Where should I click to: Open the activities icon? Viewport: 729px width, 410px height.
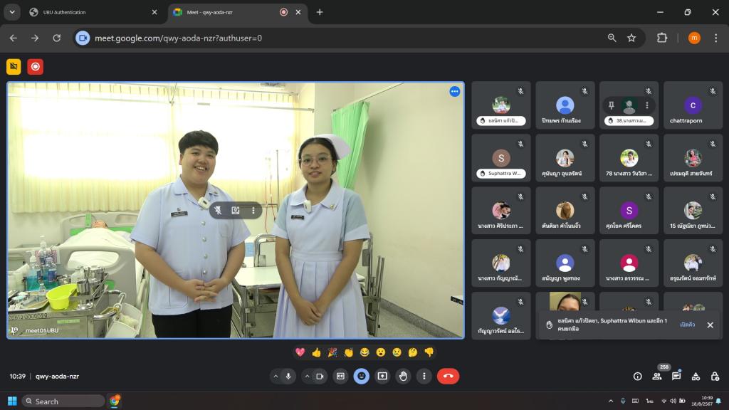[696, 376]
